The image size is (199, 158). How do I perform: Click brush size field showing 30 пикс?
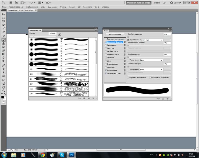point(52,33)
